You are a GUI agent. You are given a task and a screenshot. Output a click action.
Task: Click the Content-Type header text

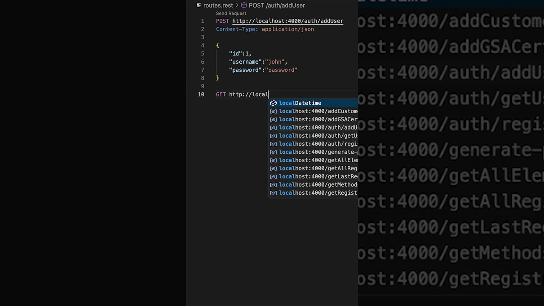pos(237,29)
